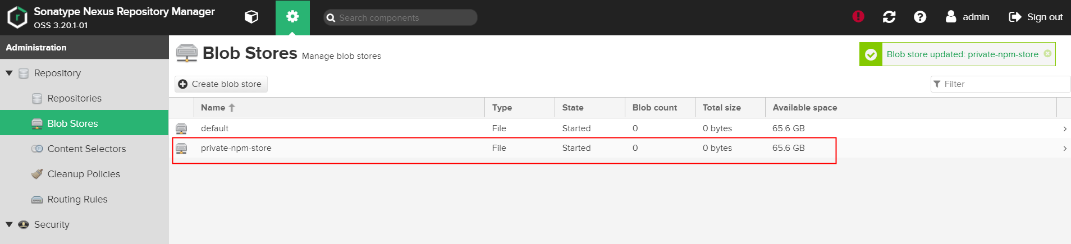Viewport: 1071px width, 244px height.
Task: Click the Sign out link
Action: click(x=1036, y=17)
